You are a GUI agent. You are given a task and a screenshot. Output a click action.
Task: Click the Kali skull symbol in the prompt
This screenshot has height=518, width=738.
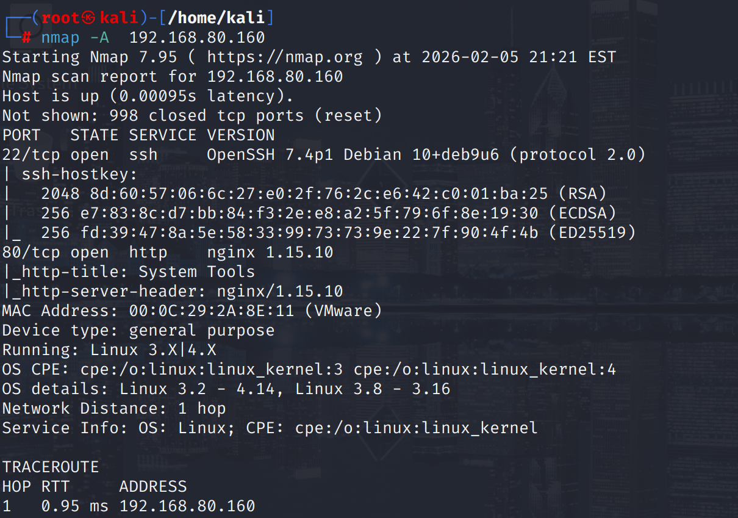(90, 18)
